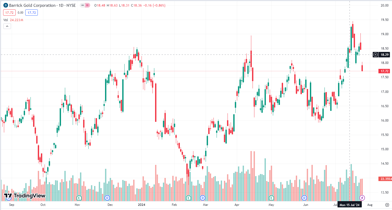Click the red 17.72 last price label

(385, 71)
